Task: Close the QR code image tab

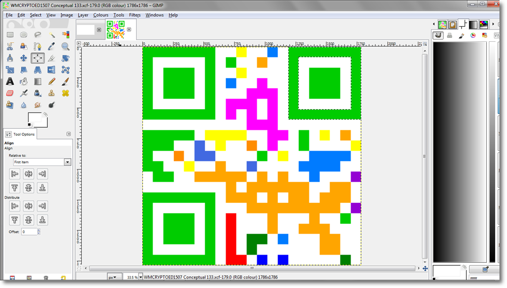Action: click(x=129, y=30)
